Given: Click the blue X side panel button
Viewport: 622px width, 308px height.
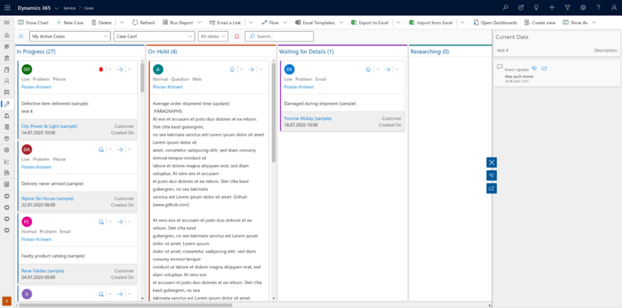Looking at the screenshot, I should (491, 162).
